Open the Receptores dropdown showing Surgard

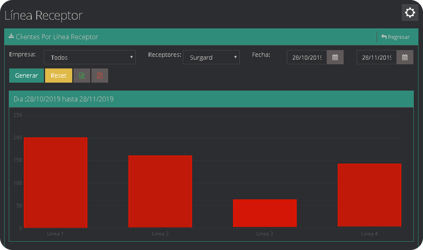(211, 58)
